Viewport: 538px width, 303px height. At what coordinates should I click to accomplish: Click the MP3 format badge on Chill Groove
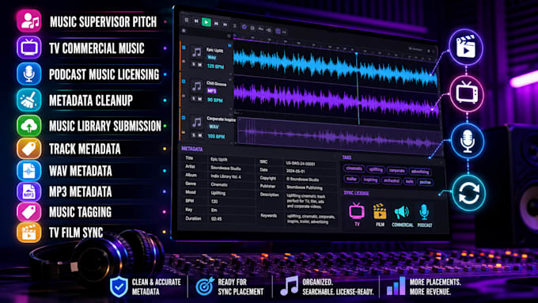point(212,91)
